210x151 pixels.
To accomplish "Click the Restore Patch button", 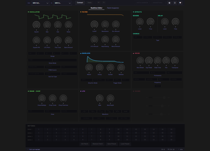I will point(98,144).
